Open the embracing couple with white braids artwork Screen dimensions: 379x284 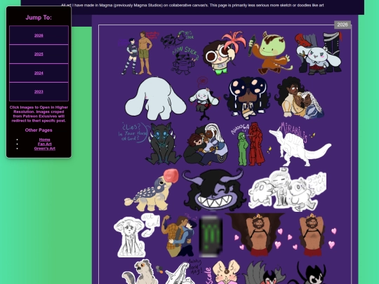click(x=299, y=99)
